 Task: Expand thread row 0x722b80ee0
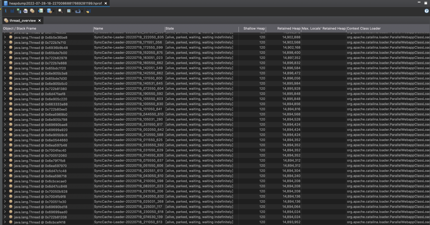click(x=5, y=109)
